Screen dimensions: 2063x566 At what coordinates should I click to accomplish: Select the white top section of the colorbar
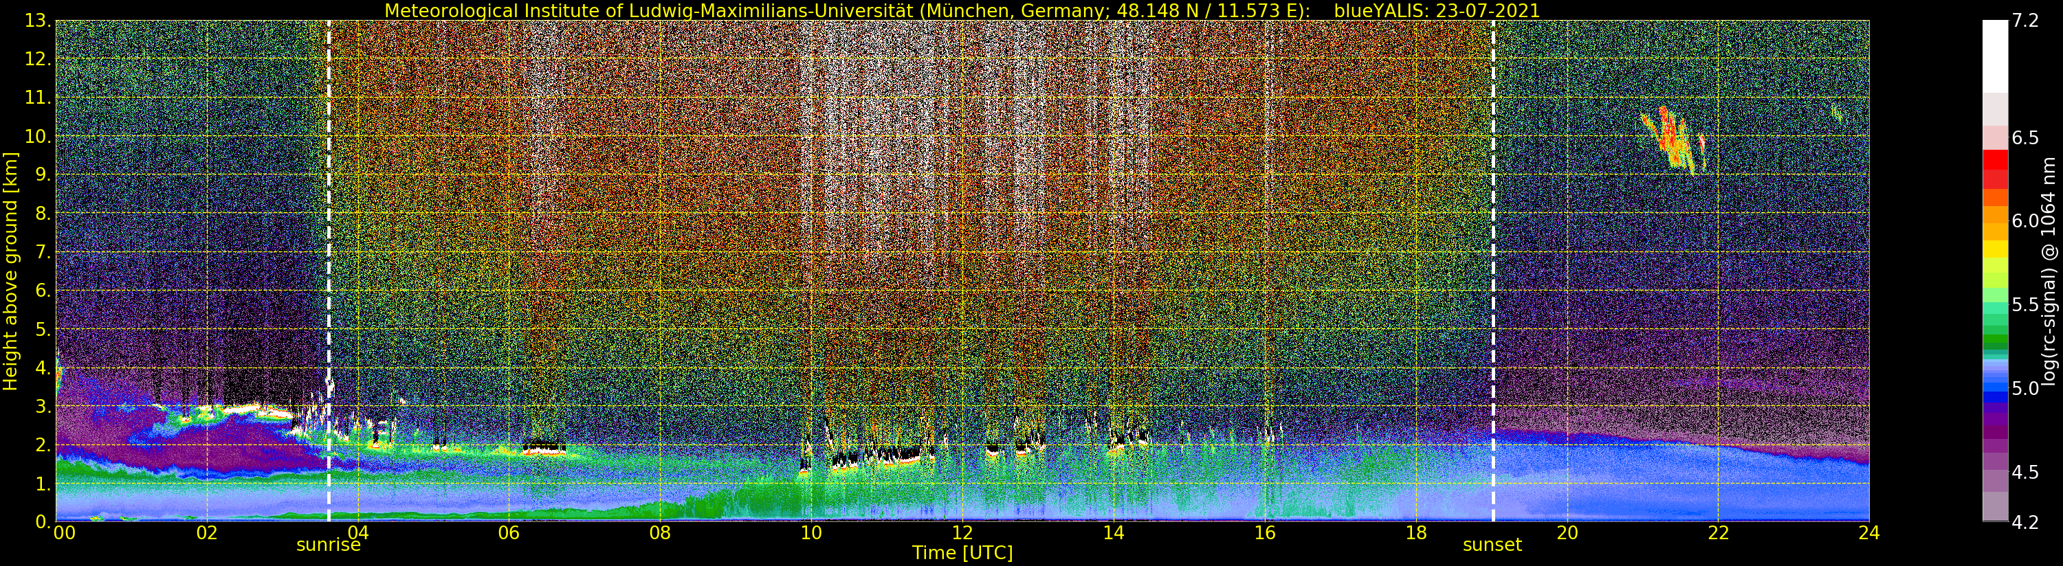1995,56
